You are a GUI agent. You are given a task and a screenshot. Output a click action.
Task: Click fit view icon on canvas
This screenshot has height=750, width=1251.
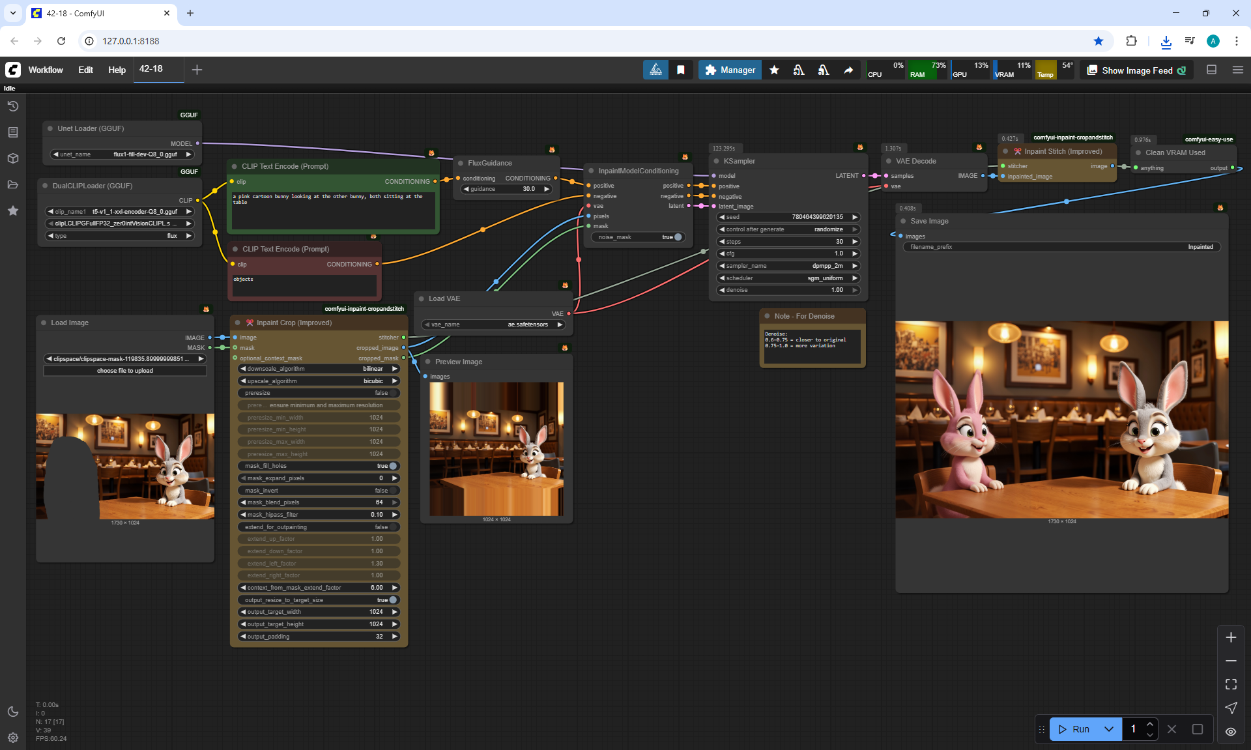pos(1231,684)
